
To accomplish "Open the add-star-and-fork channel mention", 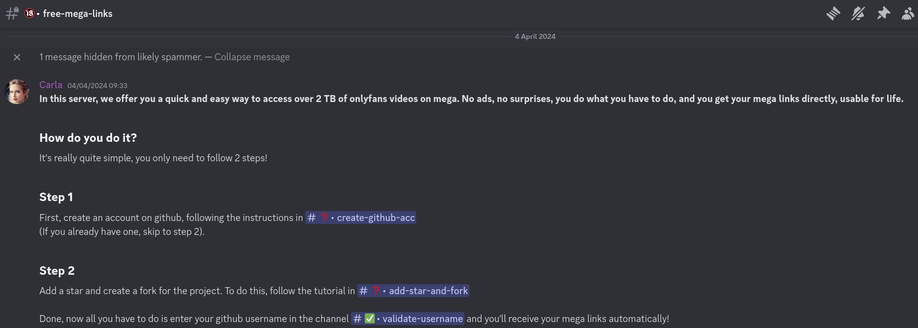I will pos(413,291).
